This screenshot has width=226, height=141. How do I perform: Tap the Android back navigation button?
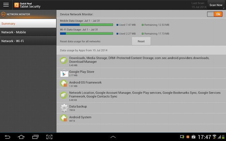coord(7,137)
